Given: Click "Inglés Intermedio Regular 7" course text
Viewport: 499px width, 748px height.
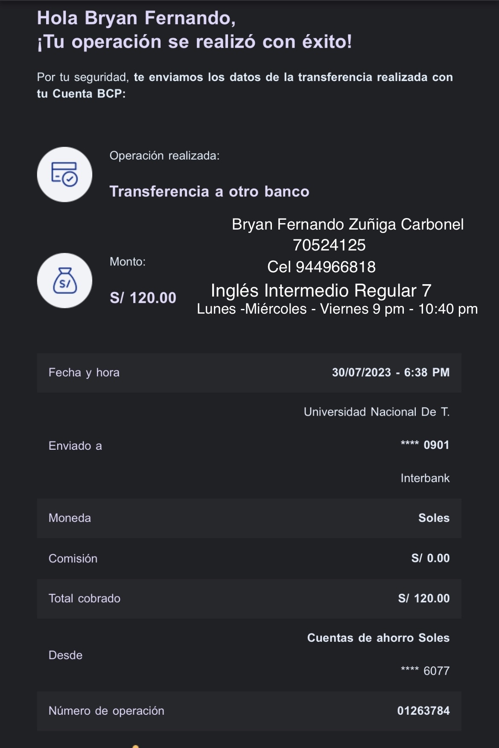Looking at the screenshot, I should tap(321, 291).
